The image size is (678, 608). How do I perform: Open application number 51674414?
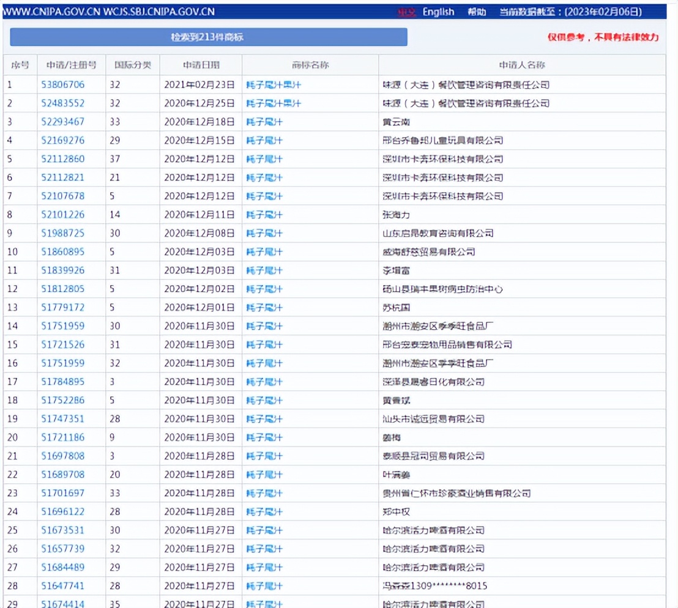63,603
